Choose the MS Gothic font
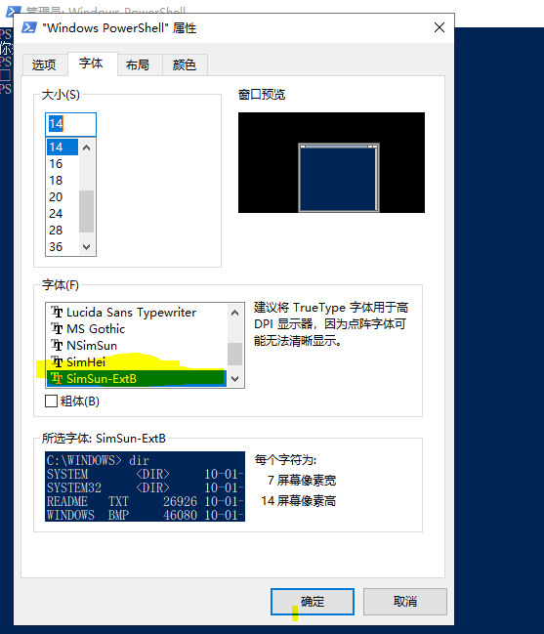The width and height of the screenshot is (544, 634). pyautogui.click(x=137, y=329)
